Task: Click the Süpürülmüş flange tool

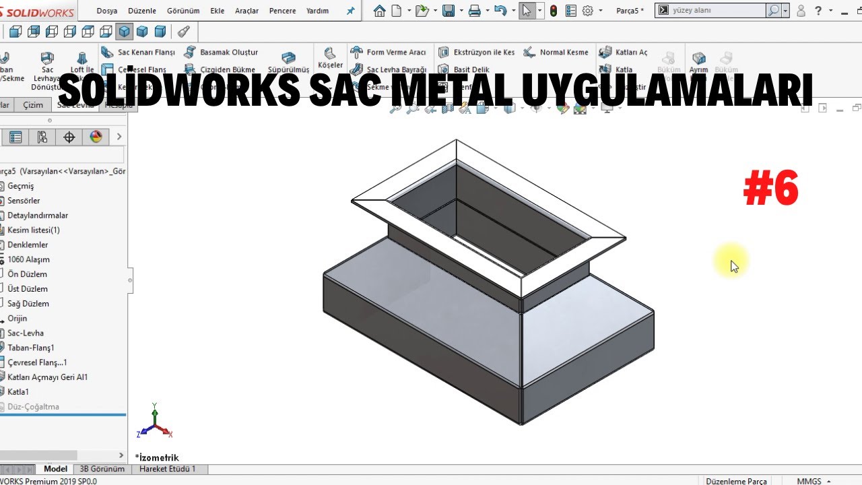Action: [288, 63]
